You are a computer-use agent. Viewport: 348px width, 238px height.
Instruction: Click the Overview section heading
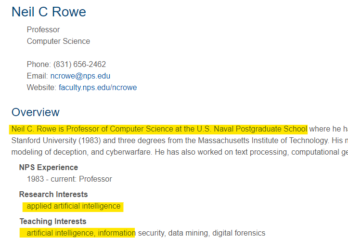tap(36, 112)
